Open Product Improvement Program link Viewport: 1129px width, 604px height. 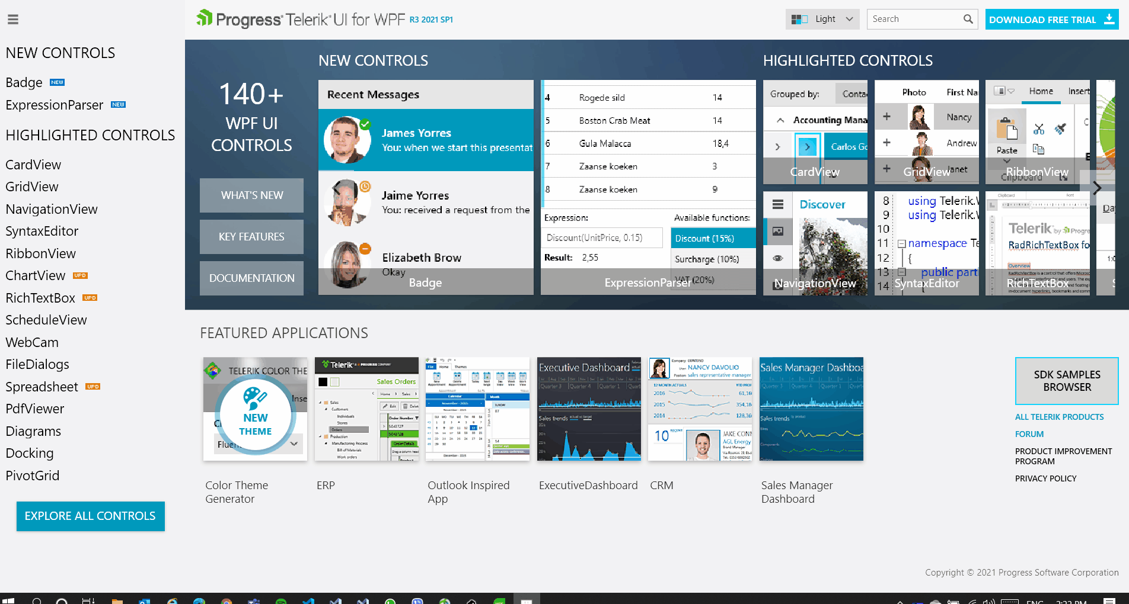pos(1063,456)
